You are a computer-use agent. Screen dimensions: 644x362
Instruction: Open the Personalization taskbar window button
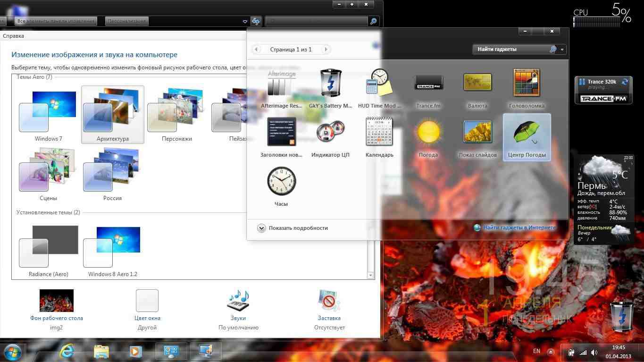(x=171, y=352)
